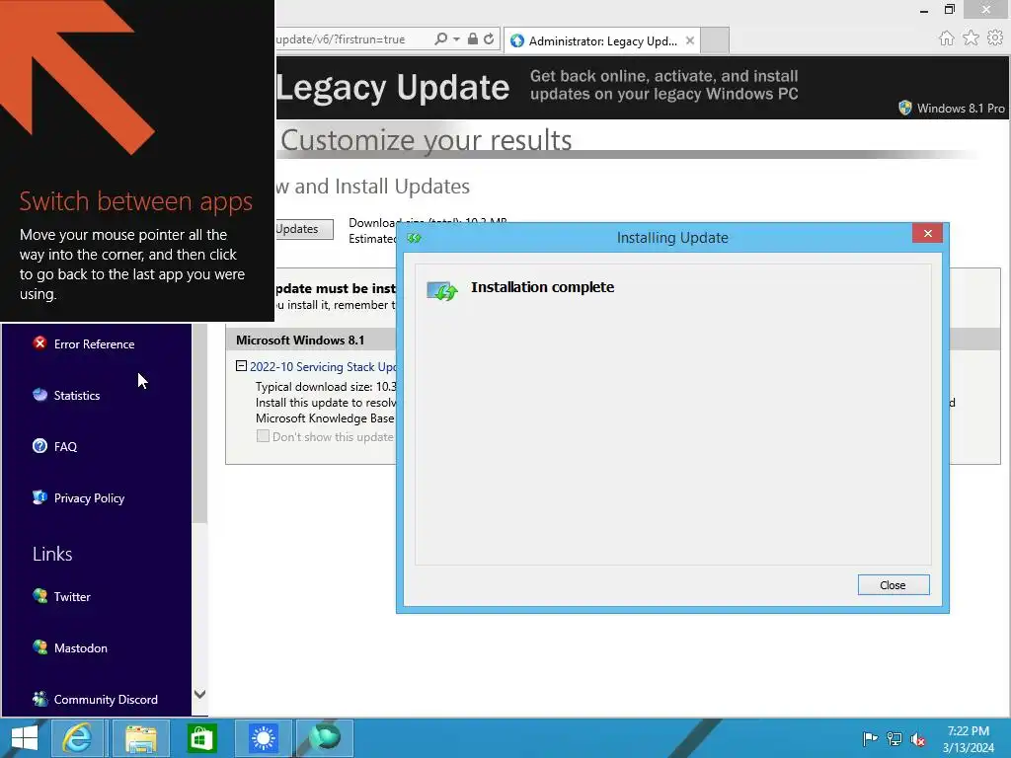Click the Error Reference red X icon

(x=39, y=342)
